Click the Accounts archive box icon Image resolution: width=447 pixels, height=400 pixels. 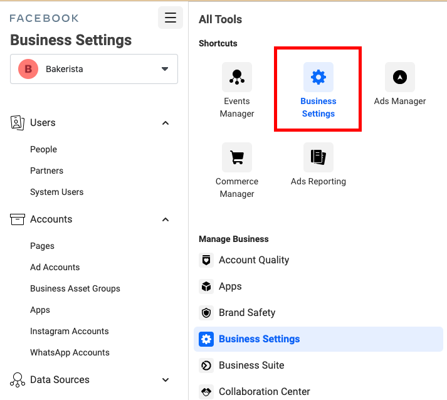coord(18,219)
